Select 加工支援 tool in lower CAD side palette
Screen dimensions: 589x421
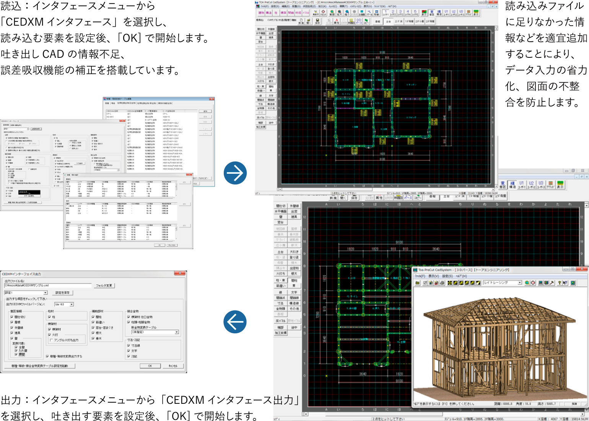click(281, 333)
